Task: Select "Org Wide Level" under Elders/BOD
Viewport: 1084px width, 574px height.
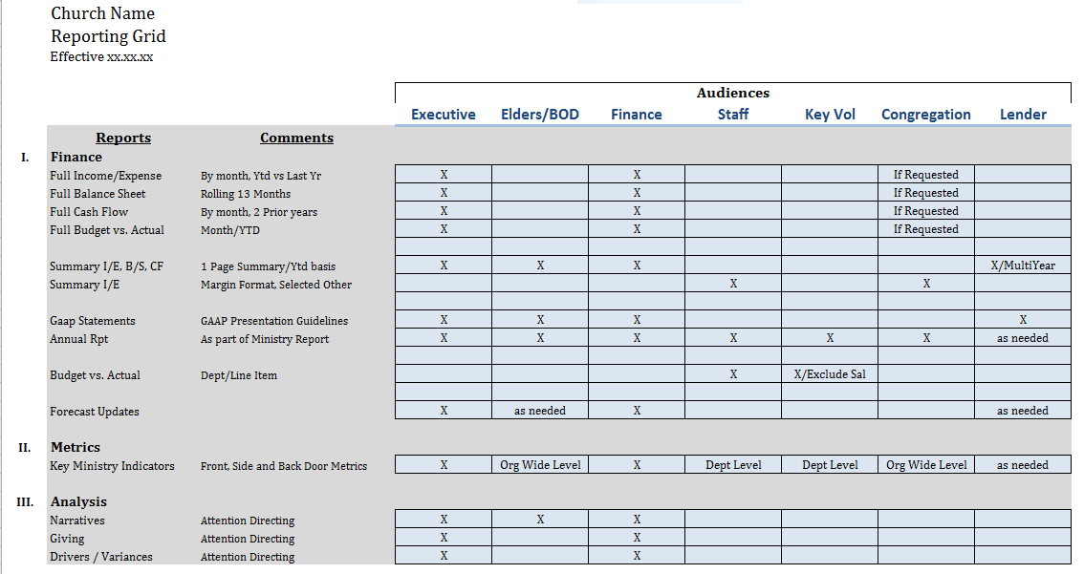Action: pyautogui.click(x=540, y=465)
